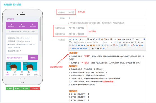Insert a horizontal rule
Viewport: 156px width, 103px height.
(x=111, y=45)
